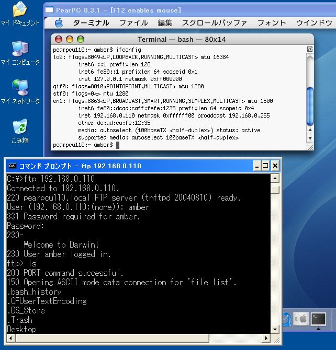Open the ごみ箱 recycle bin icon

(20, 131)
